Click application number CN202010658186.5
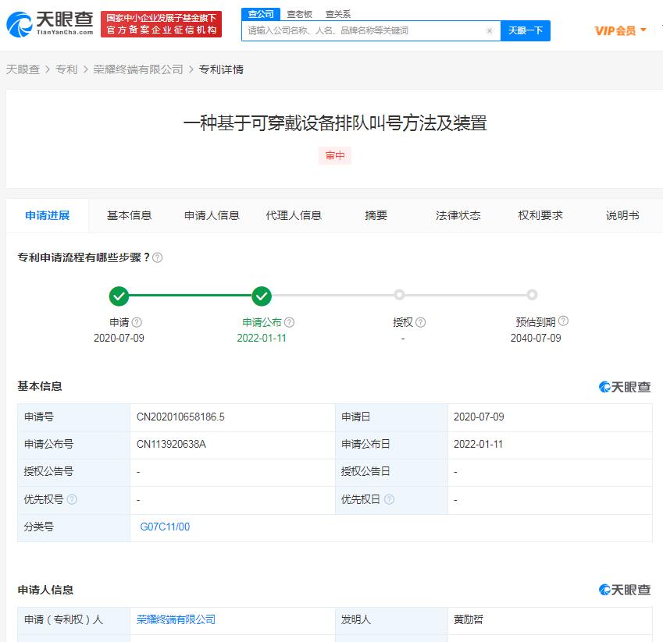663x642 pixels. click(x=180, y=417)
